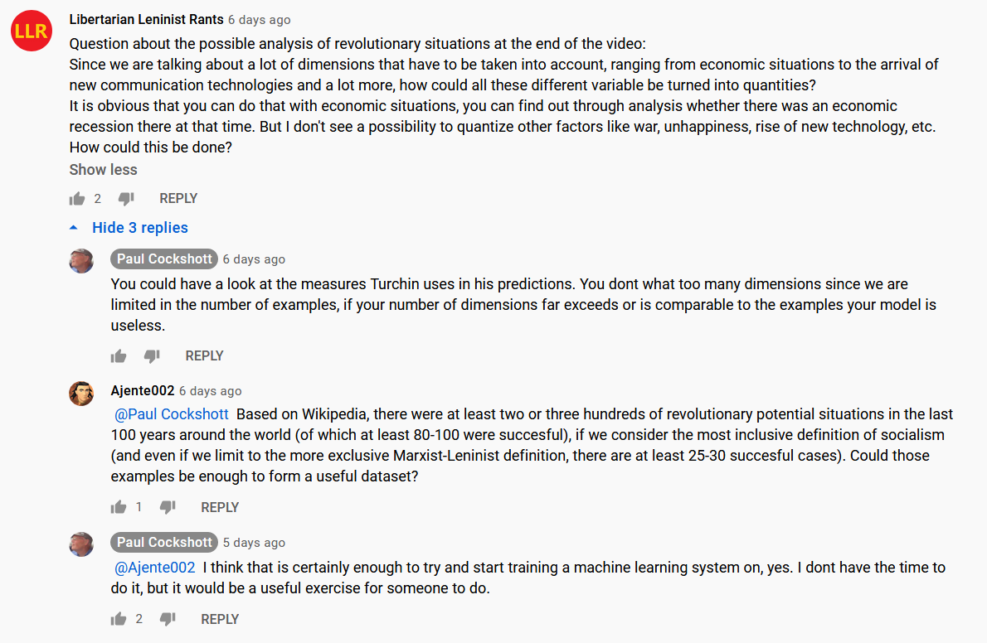This screenshot has height=643, width=987.
Task: Like Ajente002's reply about Wikipedia
Action: [x=119, y=507]
